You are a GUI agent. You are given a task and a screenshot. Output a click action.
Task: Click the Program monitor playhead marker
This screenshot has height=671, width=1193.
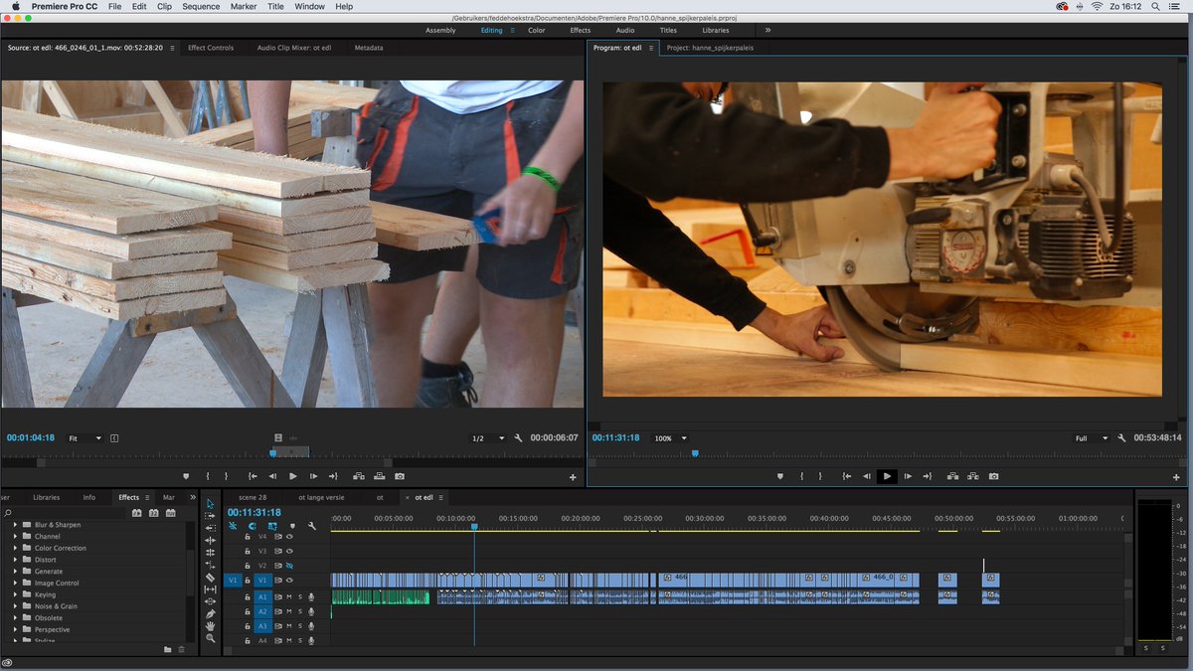695,453
